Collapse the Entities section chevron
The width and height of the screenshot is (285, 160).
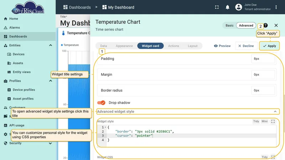point(51,46)
